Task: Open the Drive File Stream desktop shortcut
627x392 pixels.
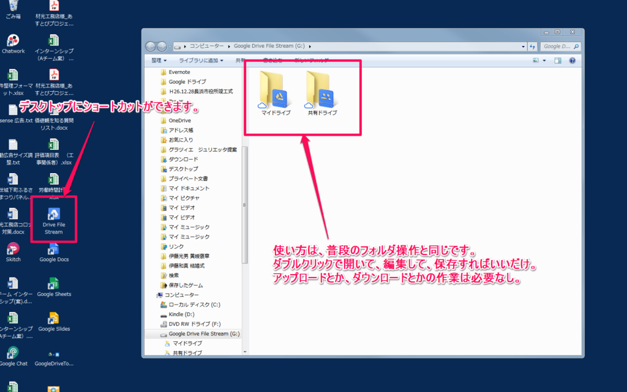Action: [54, 221]
